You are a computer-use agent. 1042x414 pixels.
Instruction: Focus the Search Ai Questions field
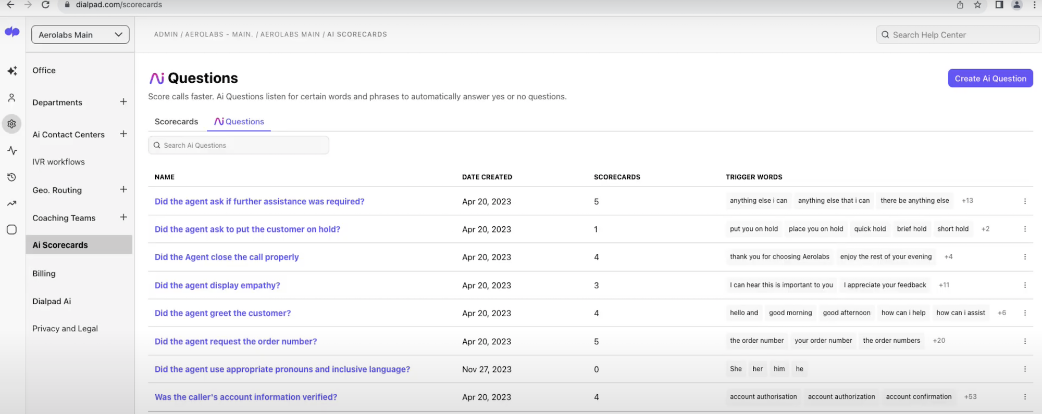pyautogui.click(x=239, y=145)
